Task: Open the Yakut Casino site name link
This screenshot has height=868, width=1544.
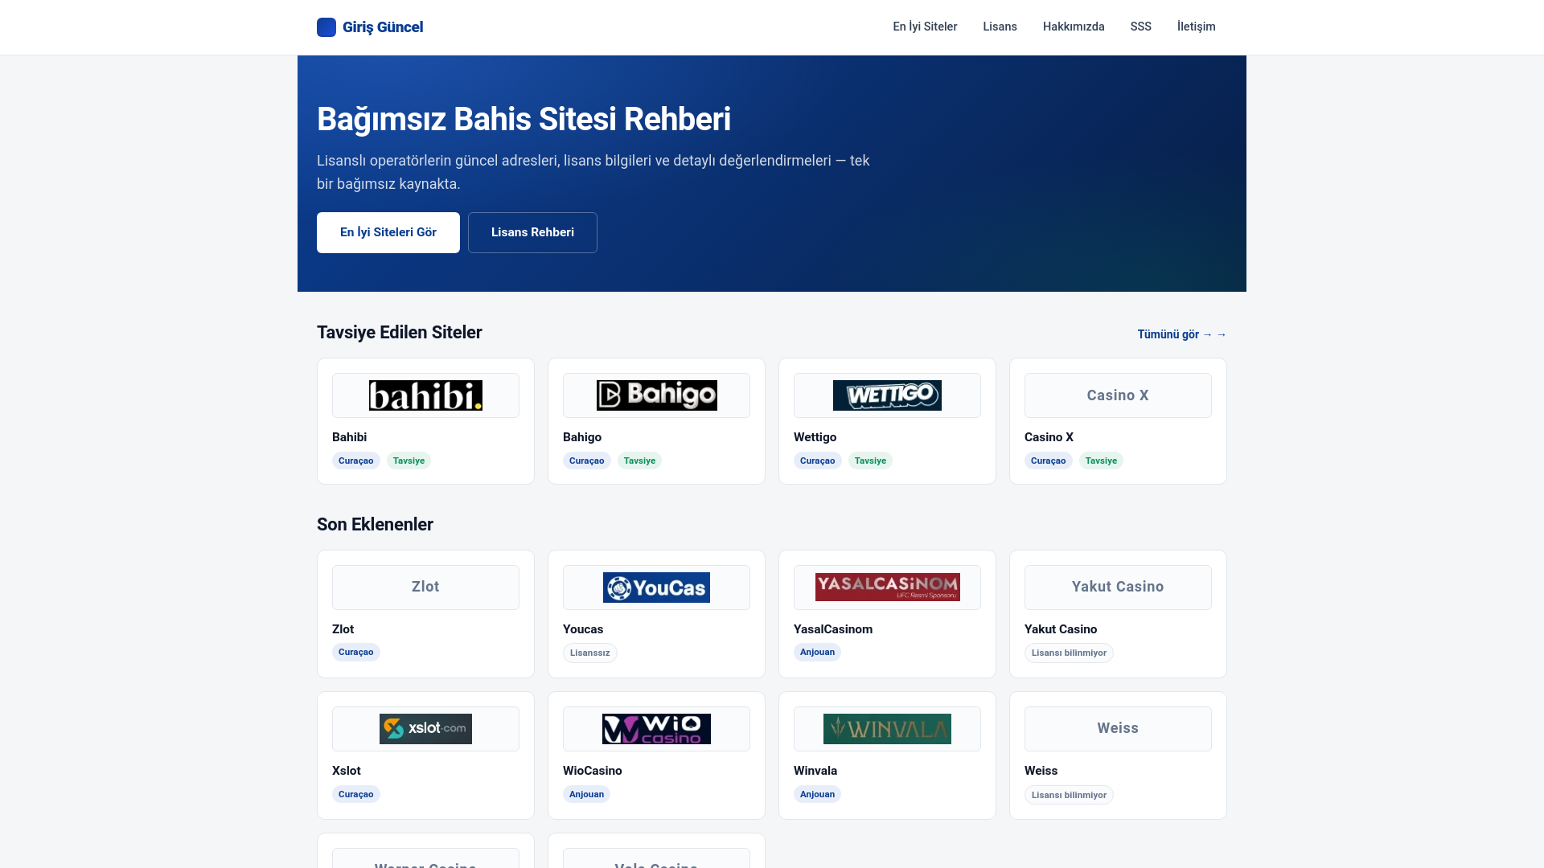Action: [1061, 629]
